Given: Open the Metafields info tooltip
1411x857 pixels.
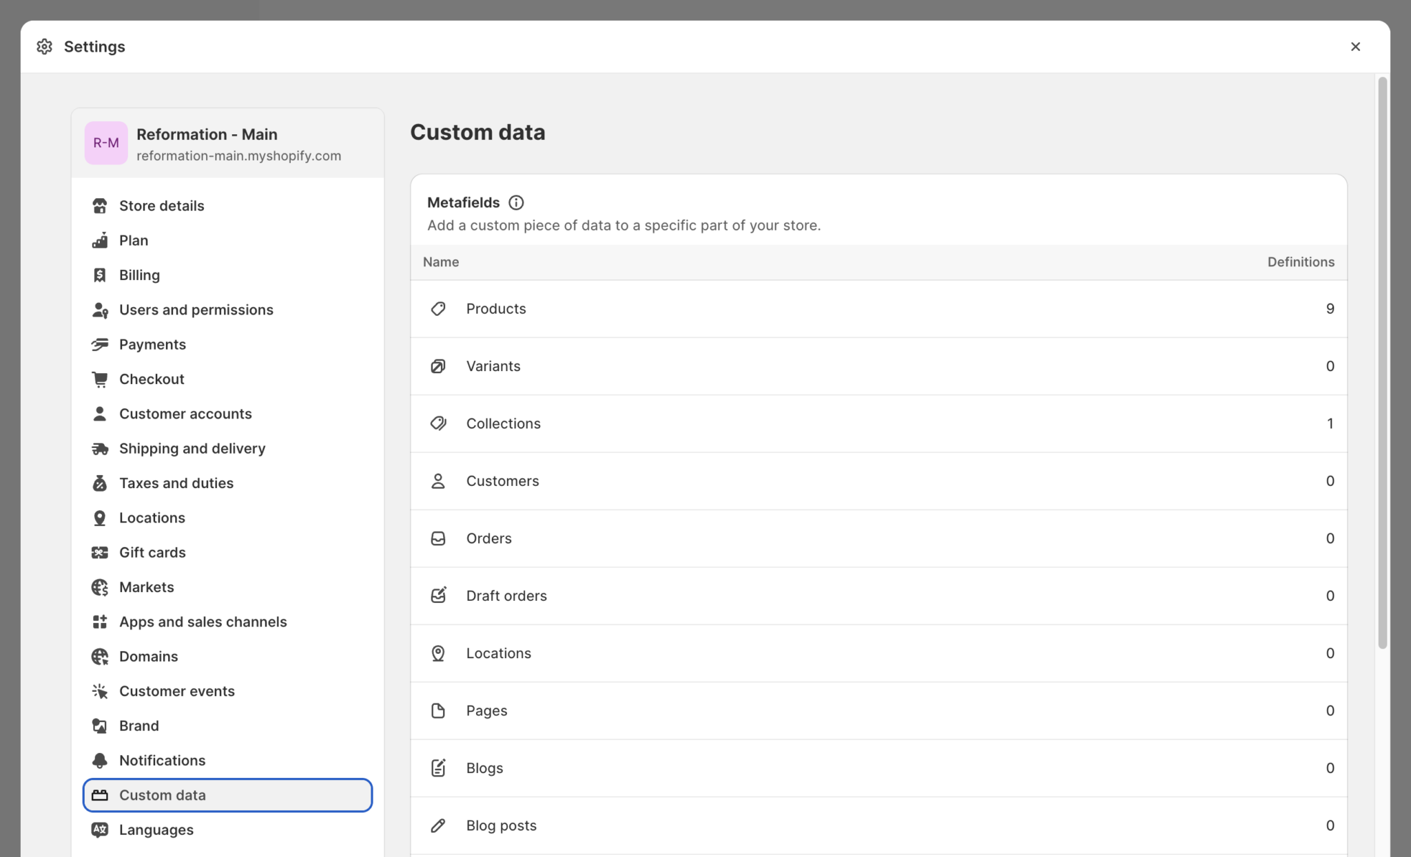Looking at the screenshot, I should (x=515, y=202).
